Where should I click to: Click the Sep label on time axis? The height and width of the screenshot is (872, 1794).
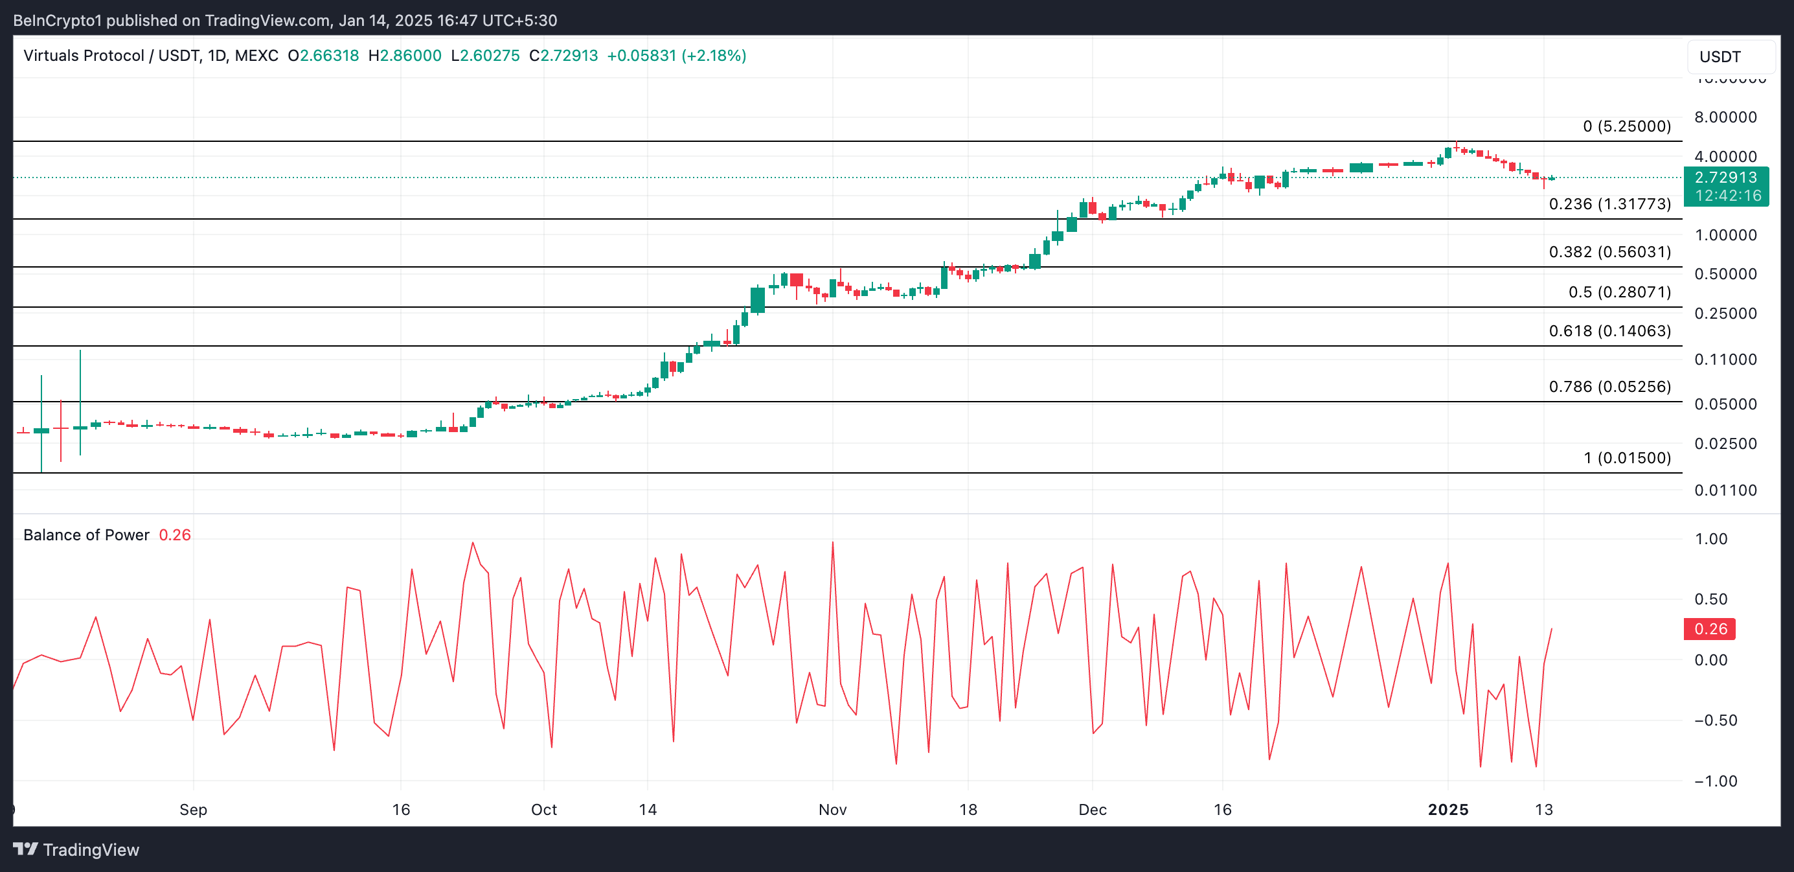tap(193, 809)
